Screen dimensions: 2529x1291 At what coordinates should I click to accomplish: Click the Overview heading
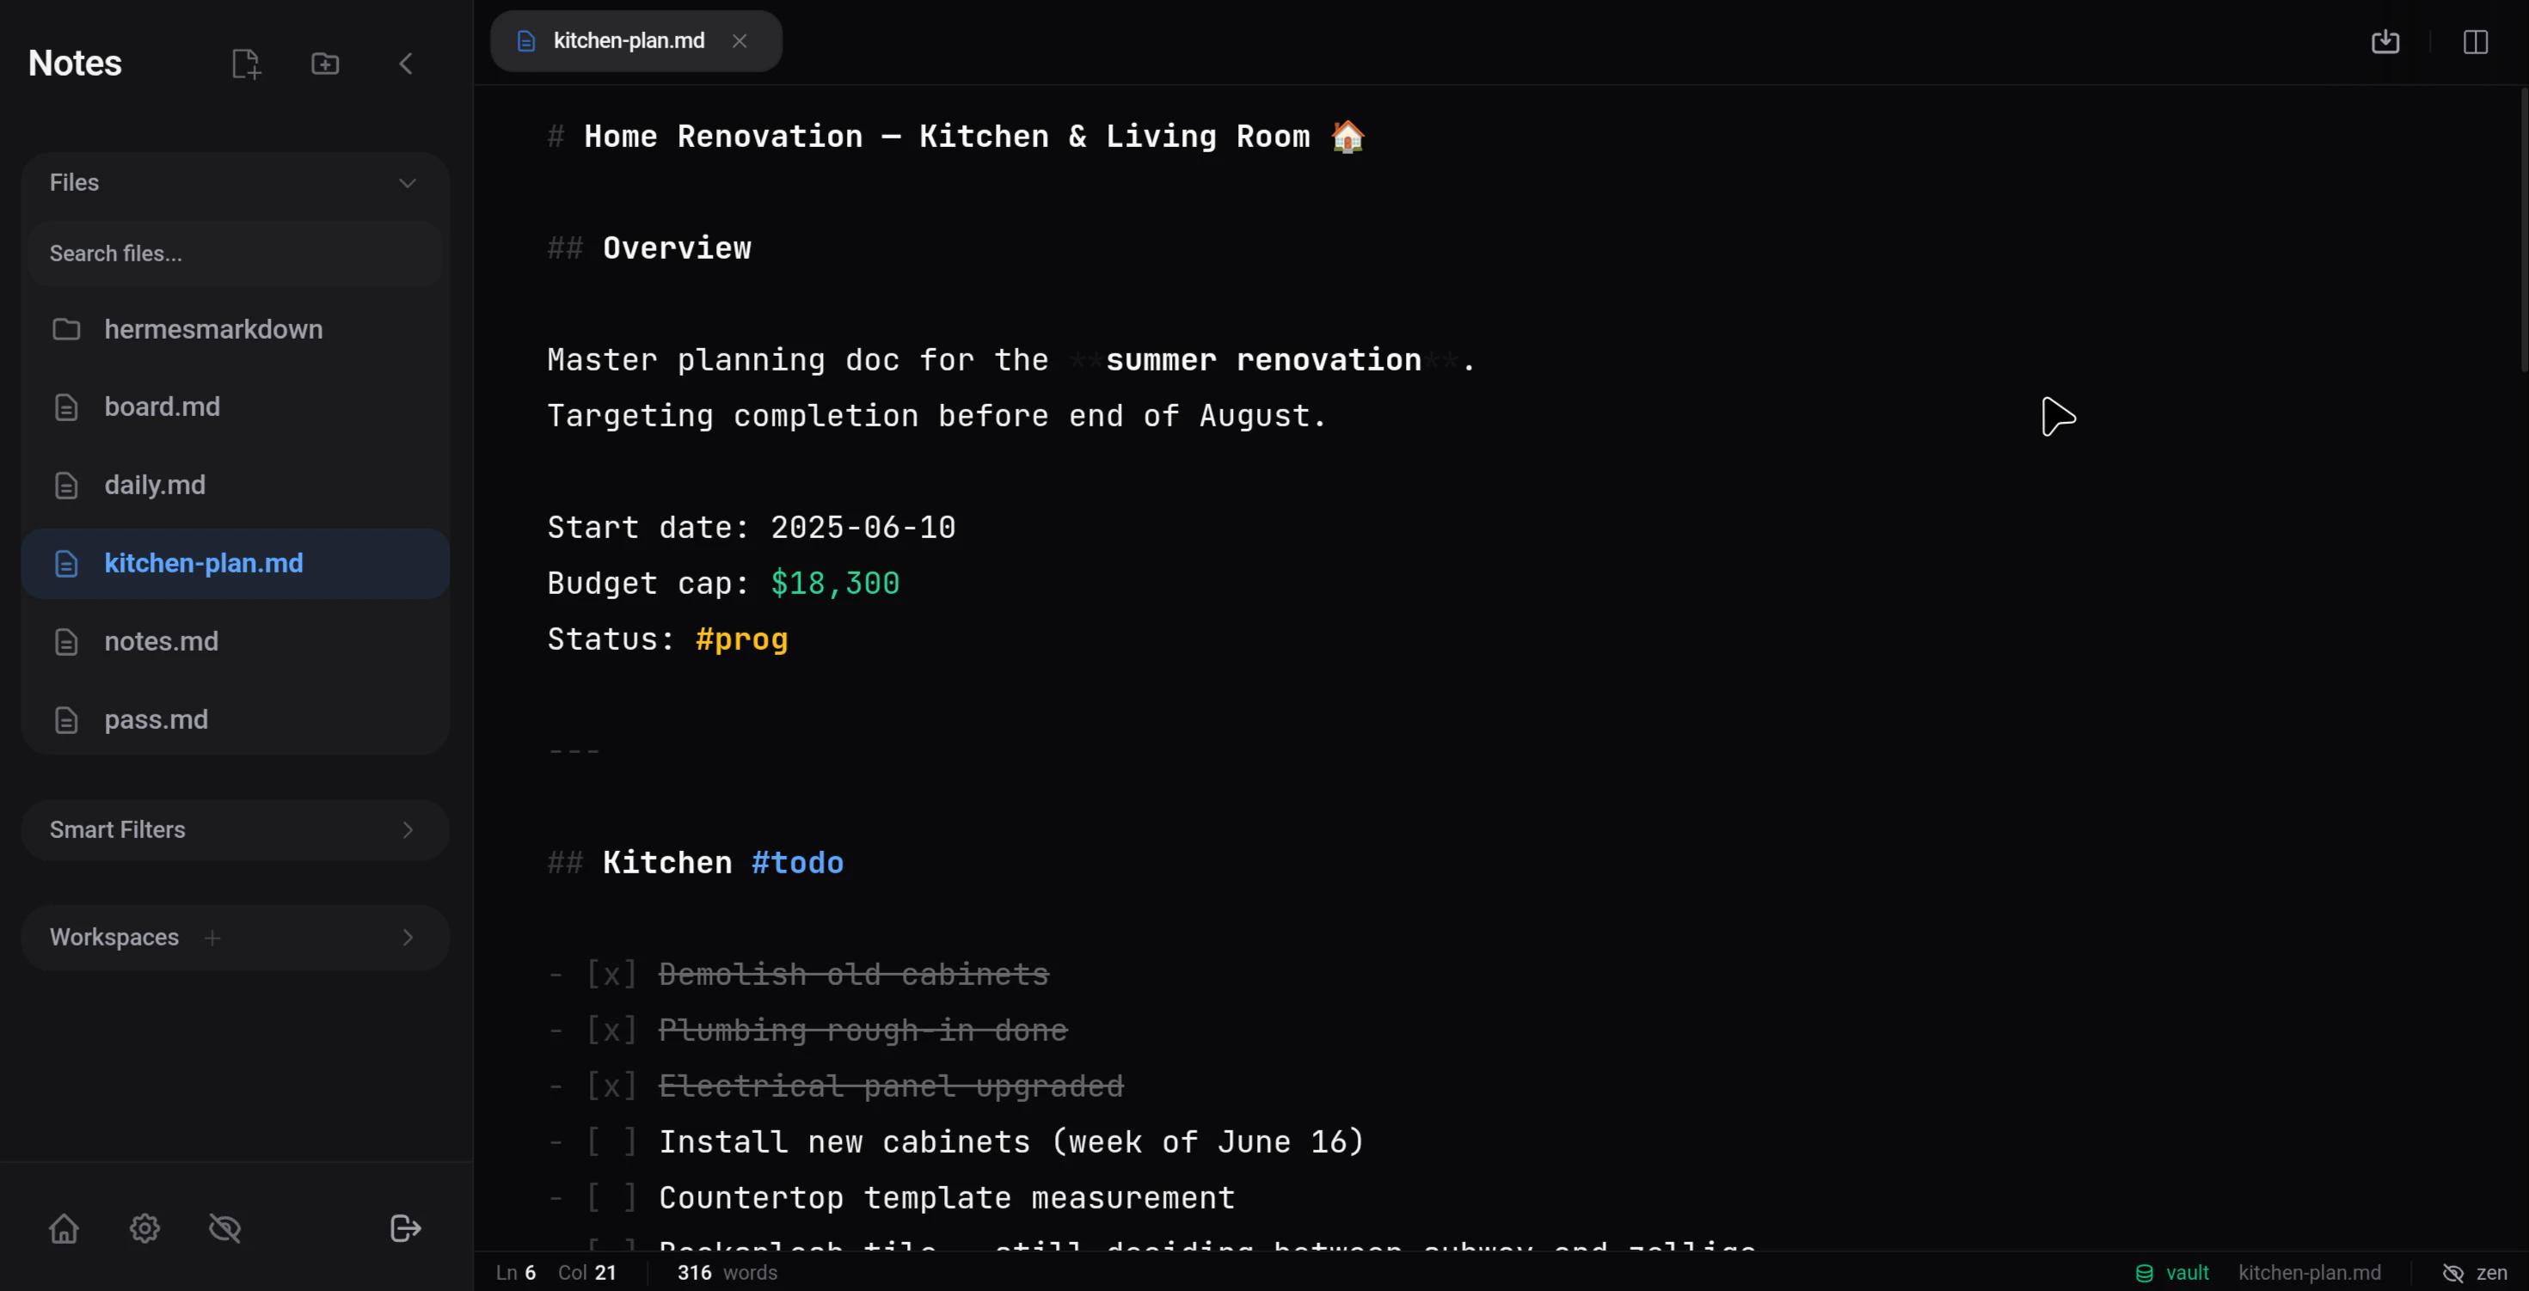(677, 248)
